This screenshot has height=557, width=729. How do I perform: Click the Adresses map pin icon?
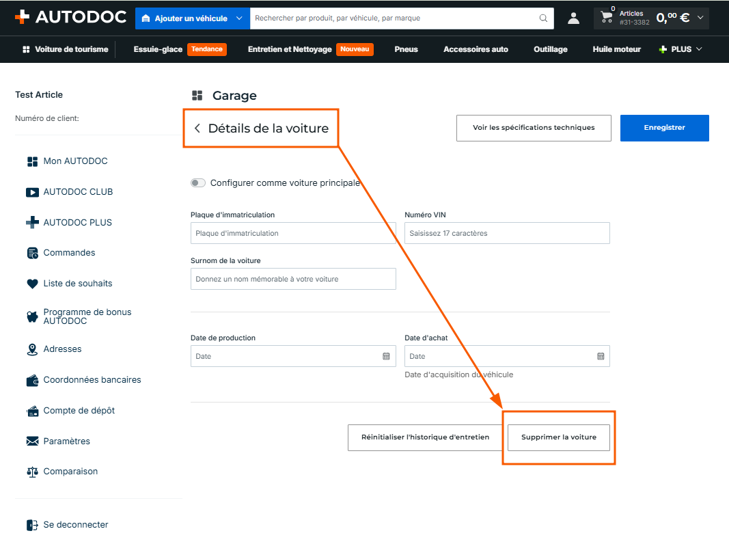(x=32, y=349)
